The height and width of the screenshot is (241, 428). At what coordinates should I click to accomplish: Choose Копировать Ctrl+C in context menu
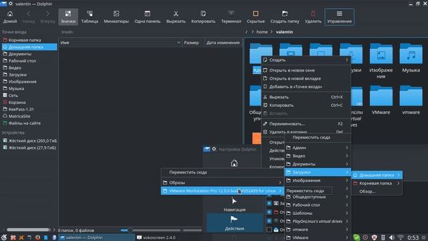pyautogui.click(x=306, y=105)
